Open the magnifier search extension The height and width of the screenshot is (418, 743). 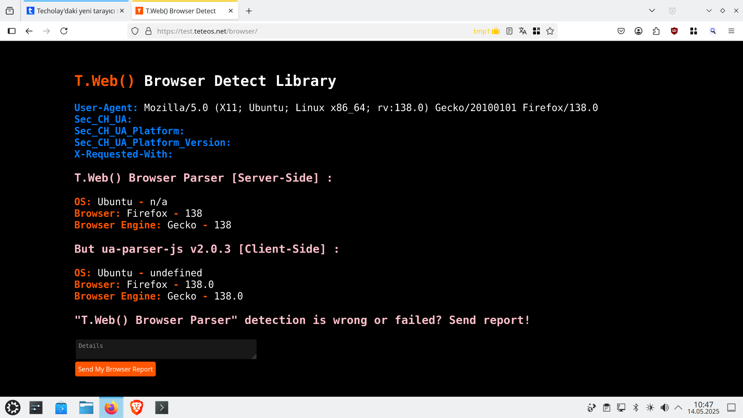coord(713,31)
